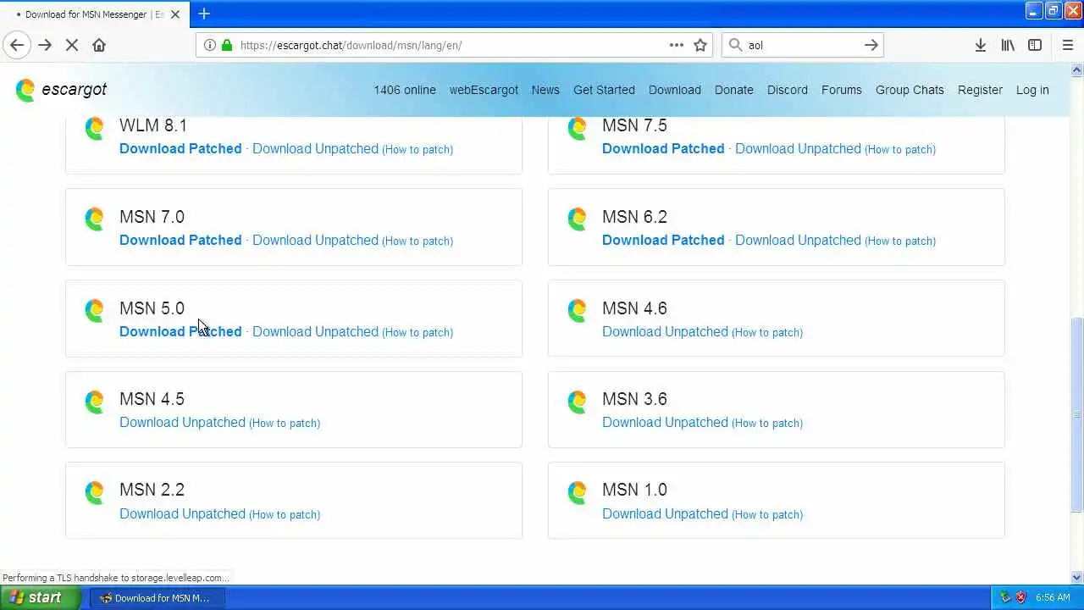The image size is (1084, 610).
Task: Click the MSN 5.0 heading text
Action: [152, 308]
